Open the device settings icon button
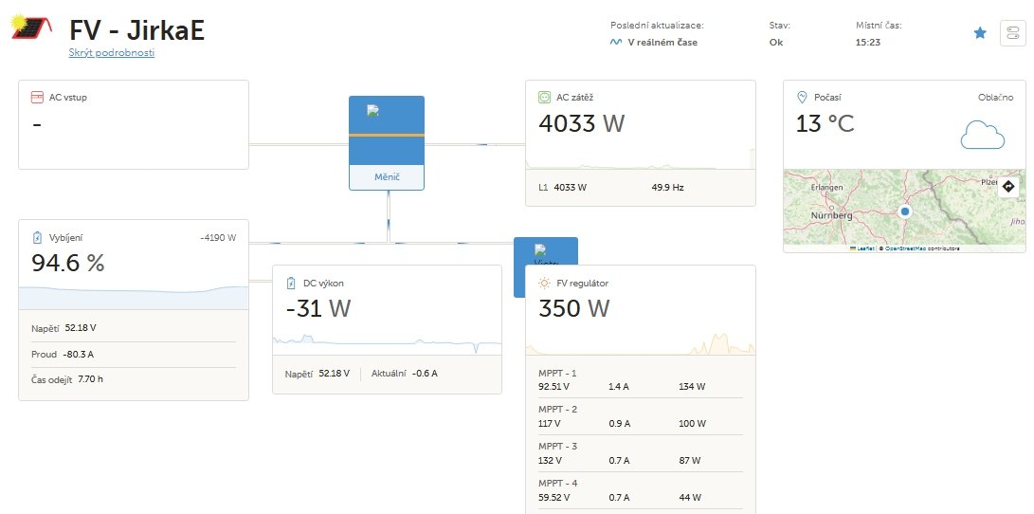1034x514 pixels. (1013, 33)
